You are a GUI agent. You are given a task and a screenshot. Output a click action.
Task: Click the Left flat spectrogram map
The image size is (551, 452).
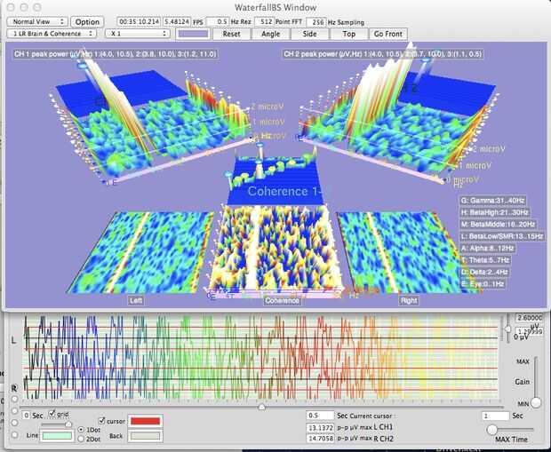(x=140, y=252)
